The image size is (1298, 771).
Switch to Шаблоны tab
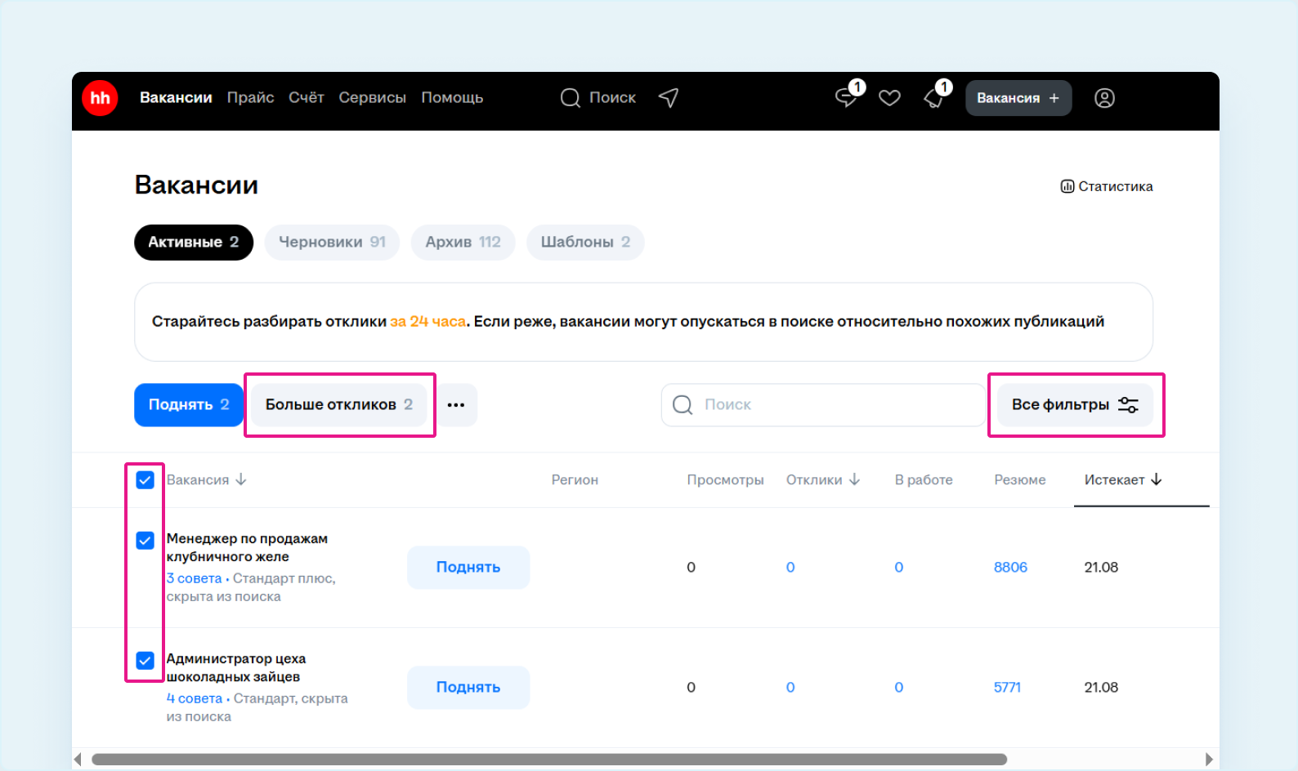(585, 243)
